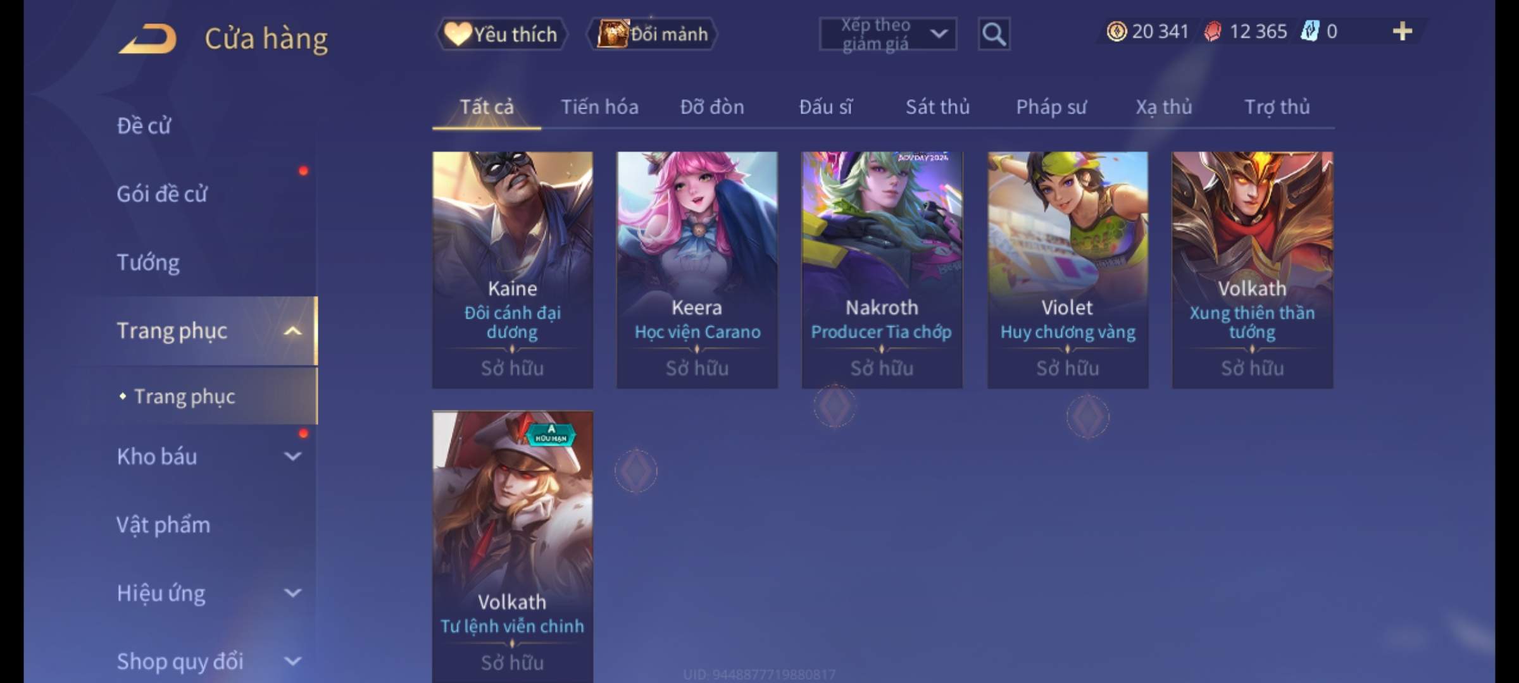Viewport: 1519px width, 683px height.
Task: Open Yêu thích favorites heart button
Action: (x=501, y=34)
